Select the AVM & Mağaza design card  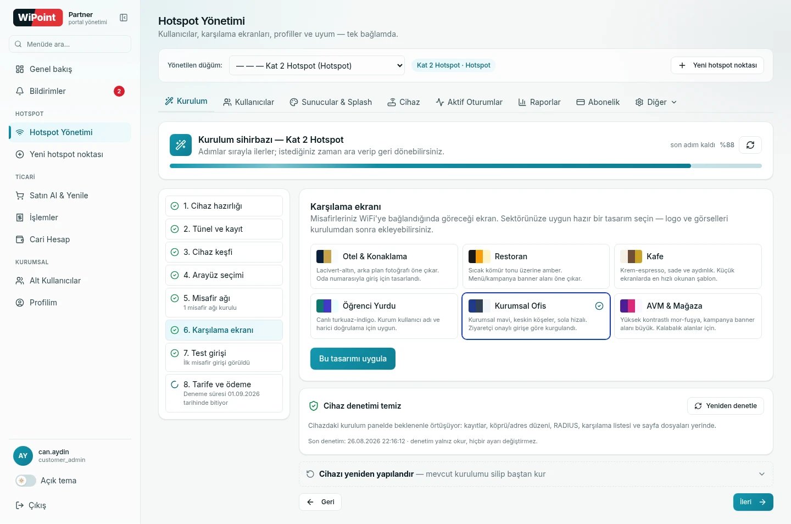(x=688, y=316)
